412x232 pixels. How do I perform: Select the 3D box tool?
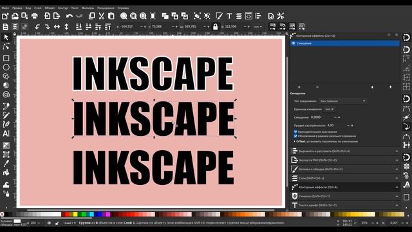click(x=6, y=85)
